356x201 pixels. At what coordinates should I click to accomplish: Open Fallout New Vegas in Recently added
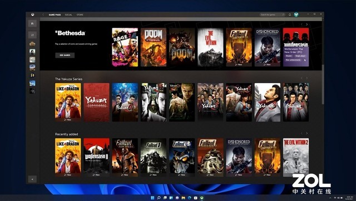click(125, 158)
